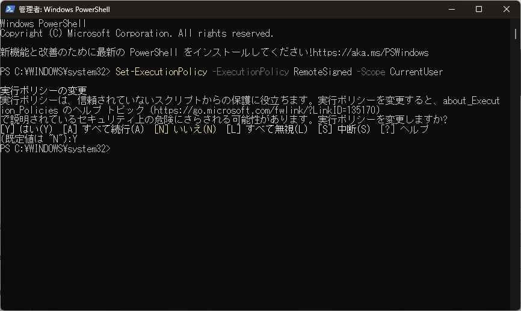Click the [A] すべて続行(A) option

103,129
